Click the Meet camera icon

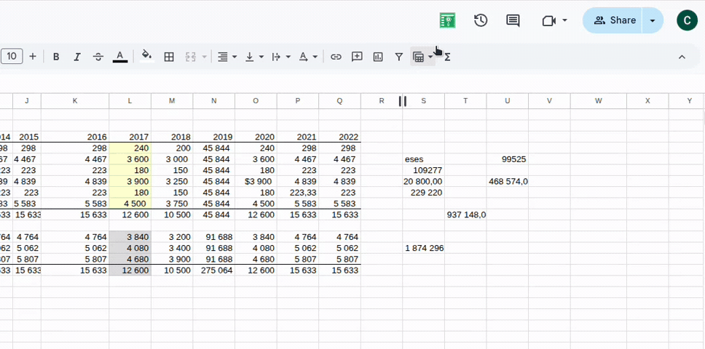coord(549,20)
